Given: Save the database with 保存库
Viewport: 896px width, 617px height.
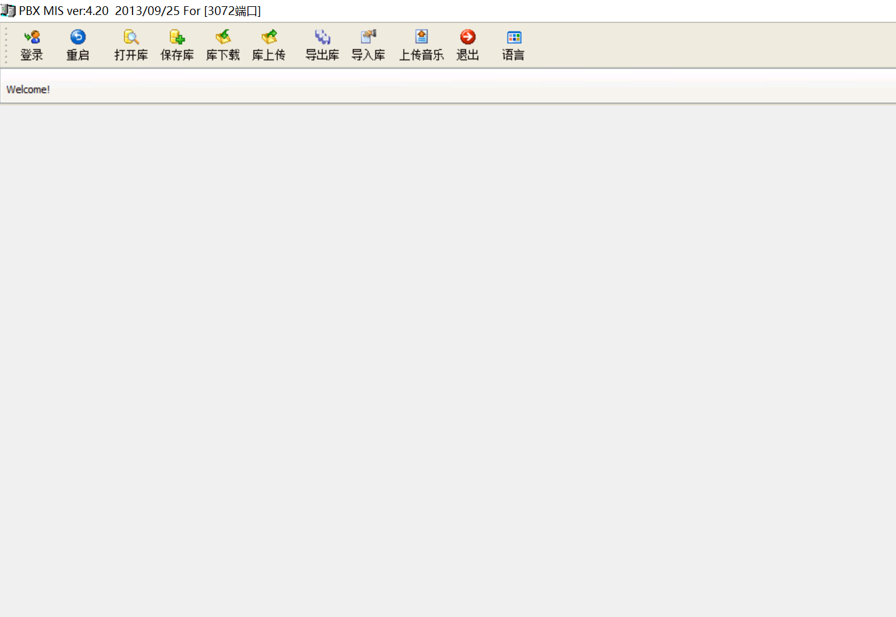Looking at the screenshot, I should tap(177, 46).
